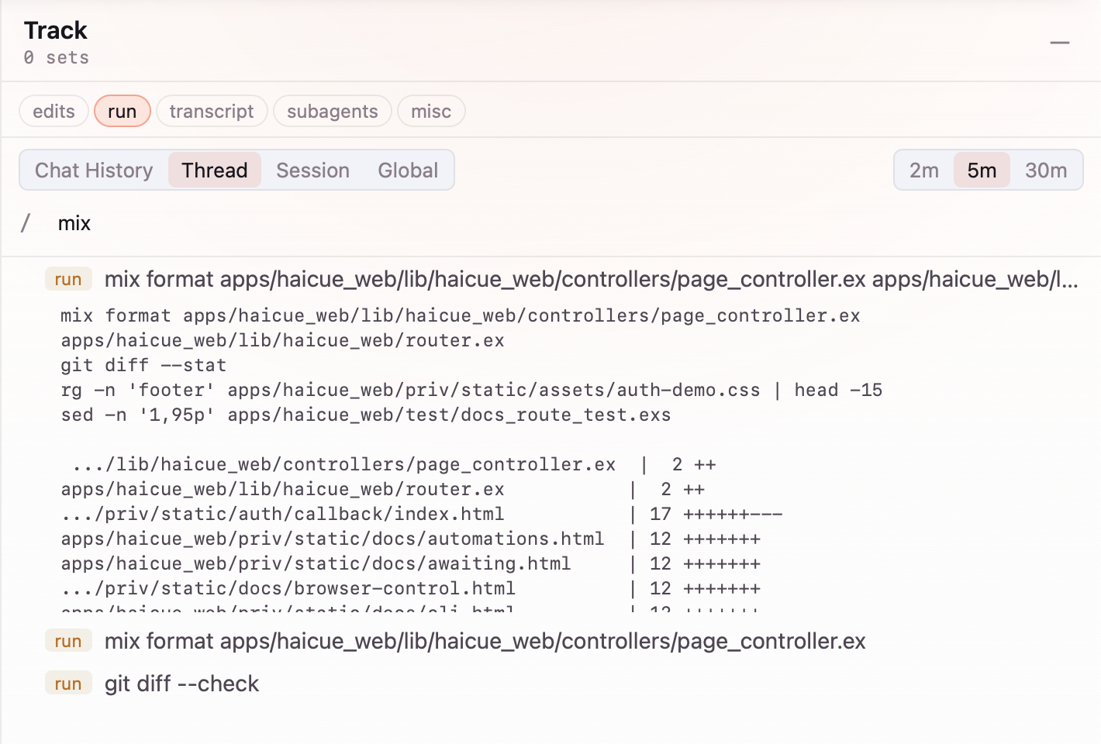Toggle the transcript filter chip
Image resolution: width=1101 pixels, height=744 pixels.
click(x=212, y=112)
